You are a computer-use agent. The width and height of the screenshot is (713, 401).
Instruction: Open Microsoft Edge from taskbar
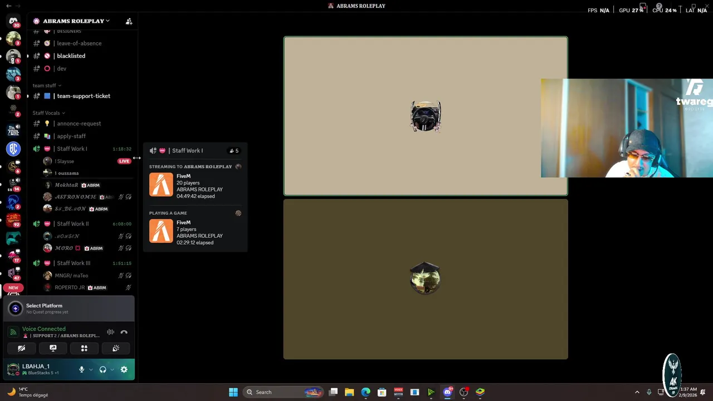[365, 392]
